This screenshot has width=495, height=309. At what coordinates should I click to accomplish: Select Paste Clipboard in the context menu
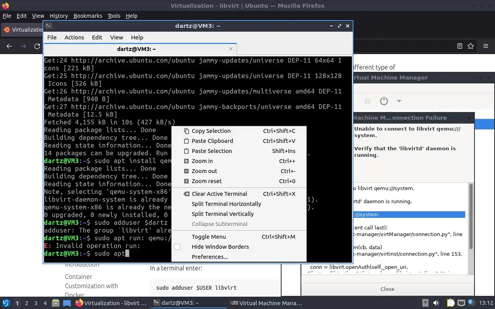coord(239,141)
